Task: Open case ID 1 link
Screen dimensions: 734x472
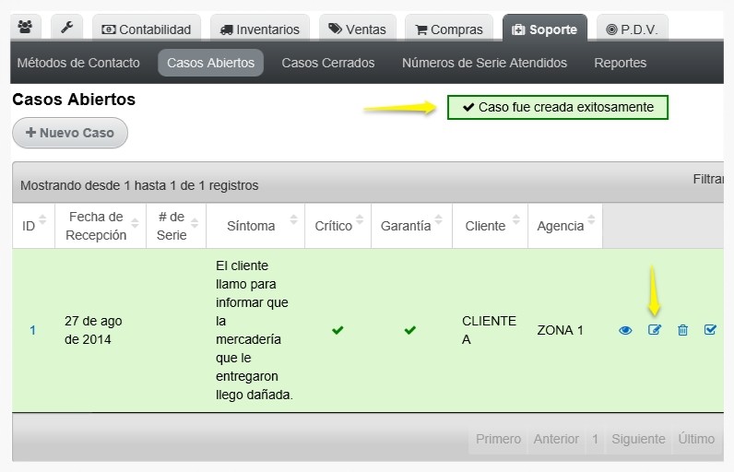Action: point(33,330)
